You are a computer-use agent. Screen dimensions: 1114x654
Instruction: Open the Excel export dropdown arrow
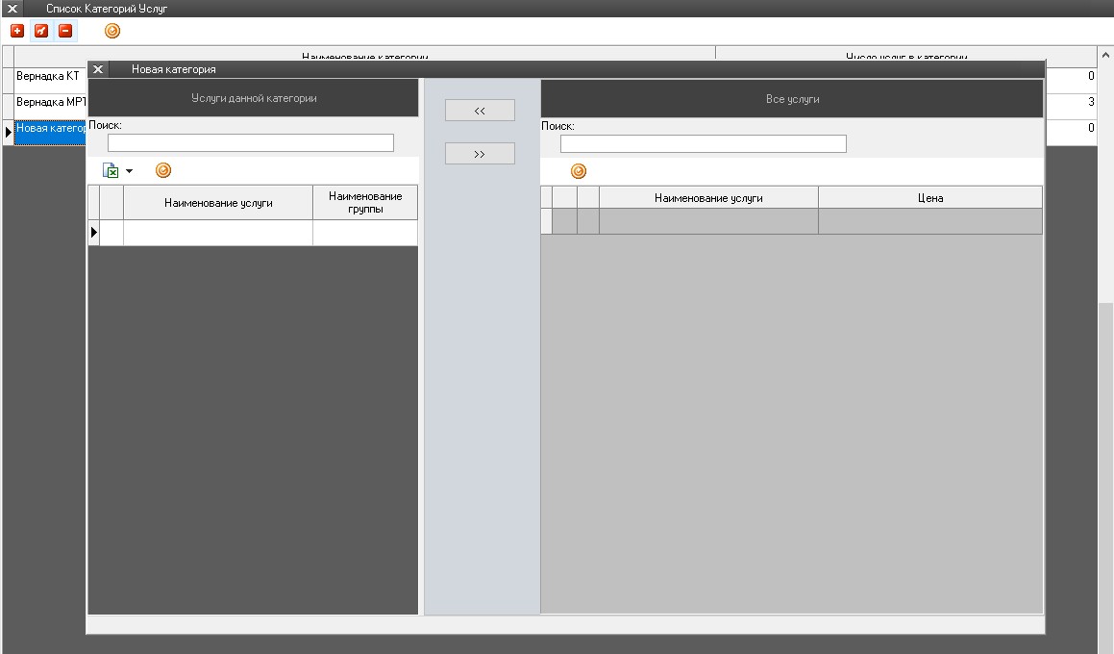[130, 171]
